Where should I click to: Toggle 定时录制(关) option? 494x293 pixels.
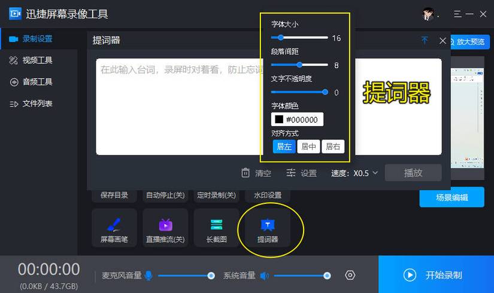point(216,196)
